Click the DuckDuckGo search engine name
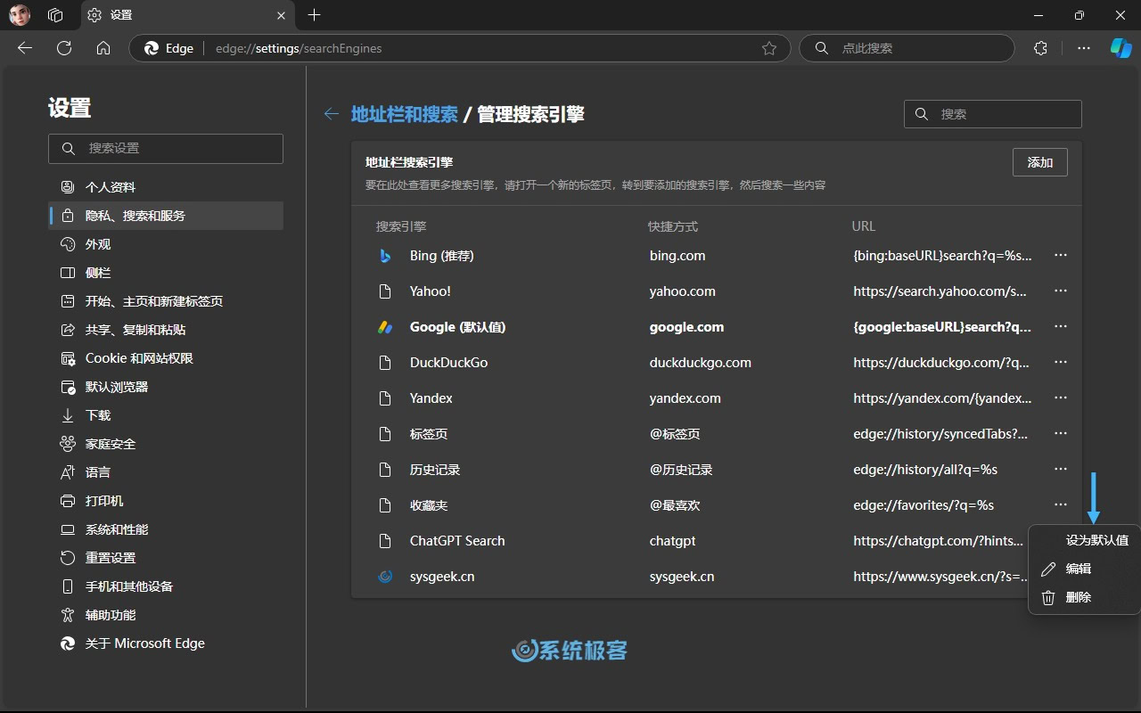The height and width of the screenshot is (713, 1141). click(x=448, y=363)
